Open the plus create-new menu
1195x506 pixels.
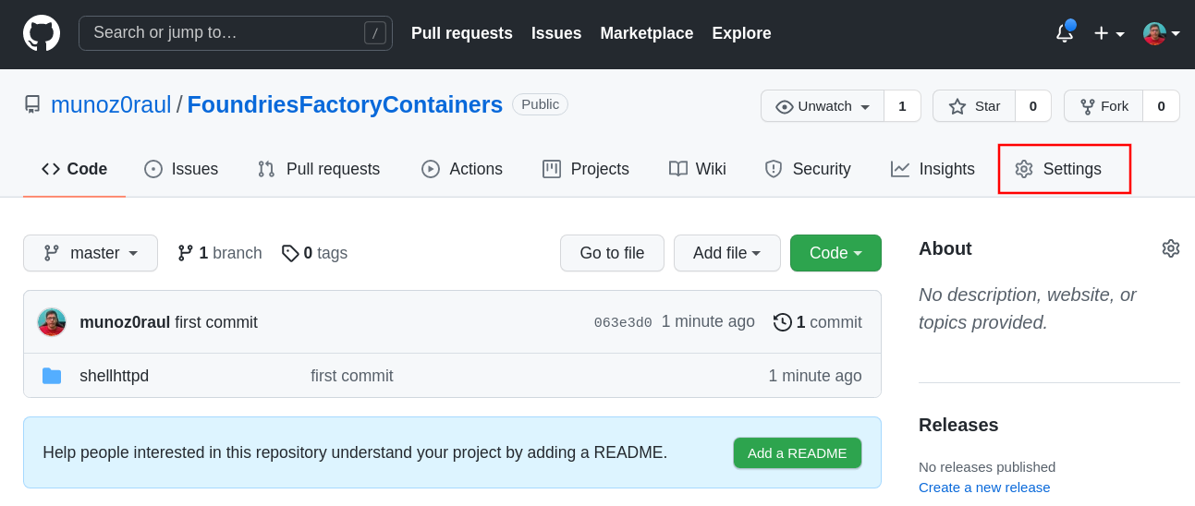pos(1108,33)
